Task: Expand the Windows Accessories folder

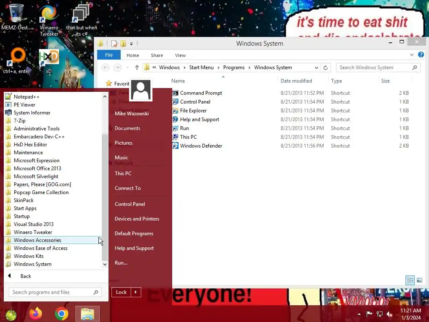Action: point(52,240)
